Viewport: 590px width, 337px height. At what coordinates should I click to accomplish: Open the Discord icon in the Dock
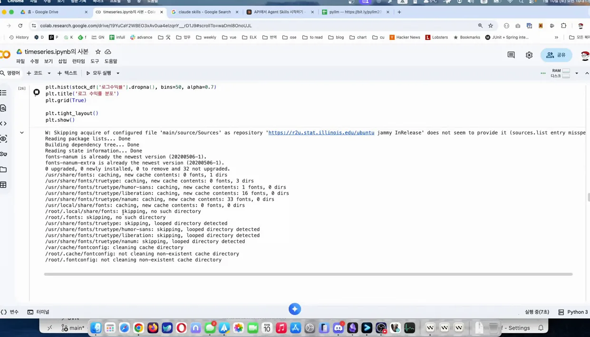click(339, 327)
